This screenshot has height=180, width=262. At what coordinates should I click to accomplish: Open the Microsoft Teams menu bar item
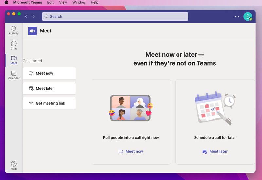click(x=28, y=2)
